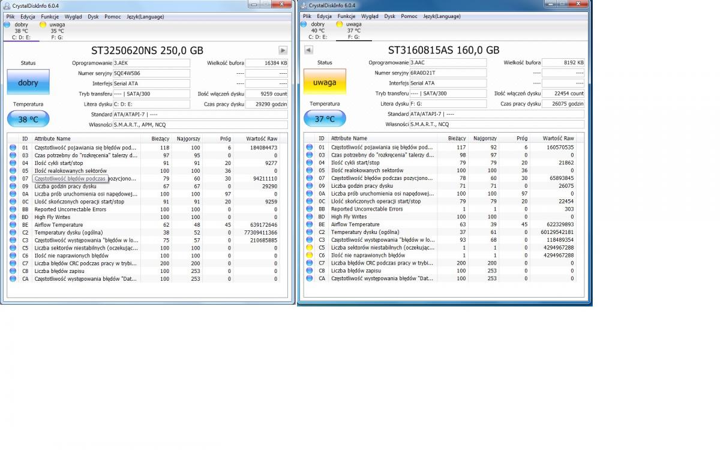Show next disk arrow in ST3250620NS window
The height and width of the screenshot is (450, 720).
[283, 50]
